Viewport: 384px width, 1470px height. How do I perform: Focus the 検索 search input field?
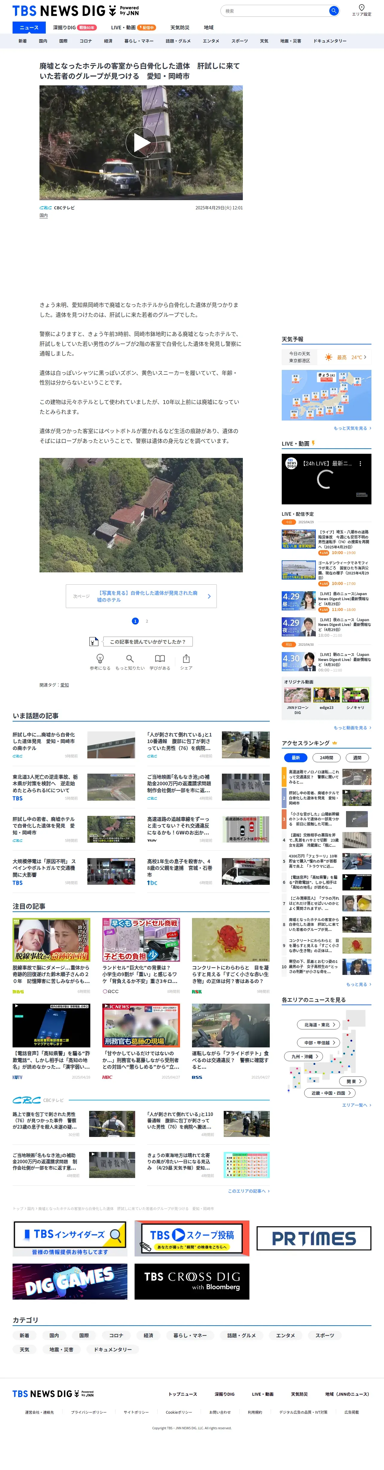point(275,11)
